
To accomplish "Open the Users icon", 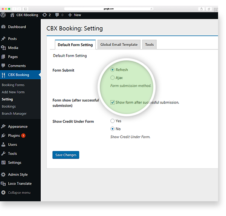I will (3, 145).
